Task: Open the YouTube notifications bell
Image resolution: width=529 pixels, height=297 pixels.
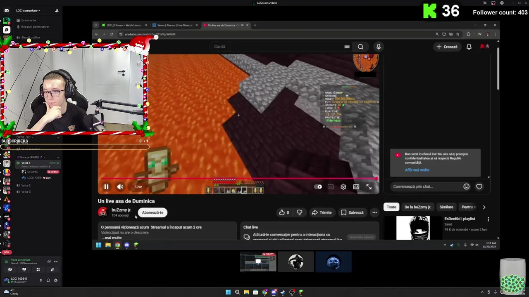Action: click(469, 47)
